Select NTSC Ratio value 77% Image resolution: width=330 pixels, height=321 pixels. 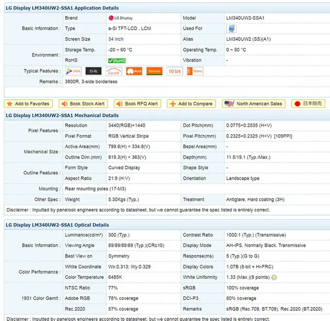click(x=113, y=288)
